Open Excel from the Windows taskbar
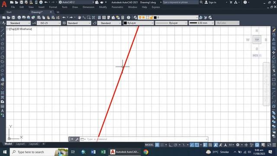 (x=103, y=152)
